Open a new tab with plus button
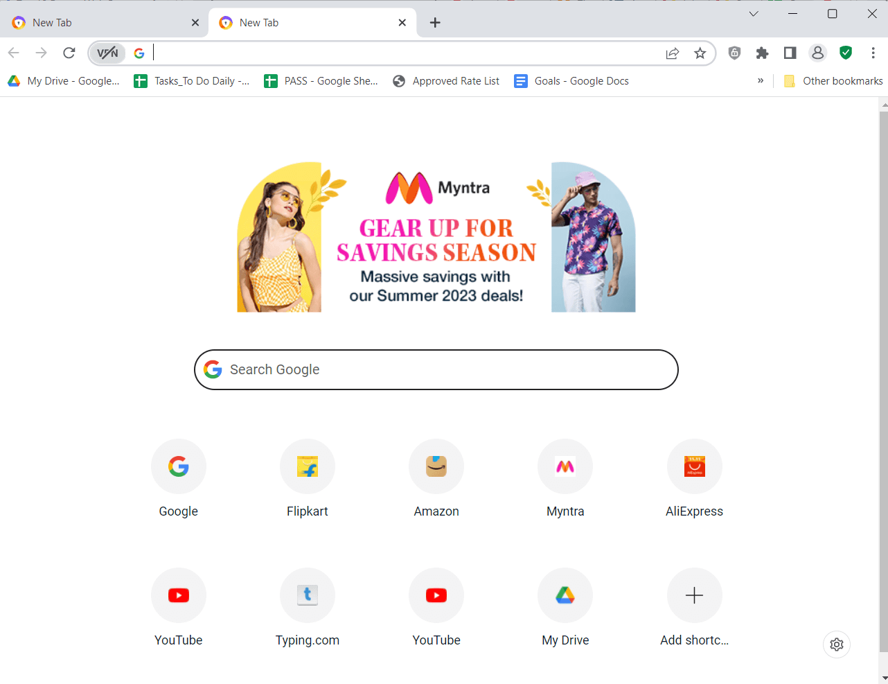Viewport: 888px width, 684px height. coord(435,23)
